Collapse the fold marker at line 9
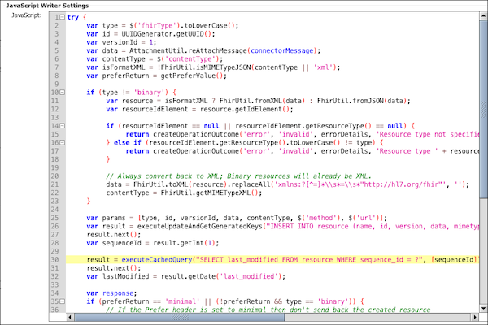 (63, 93)
